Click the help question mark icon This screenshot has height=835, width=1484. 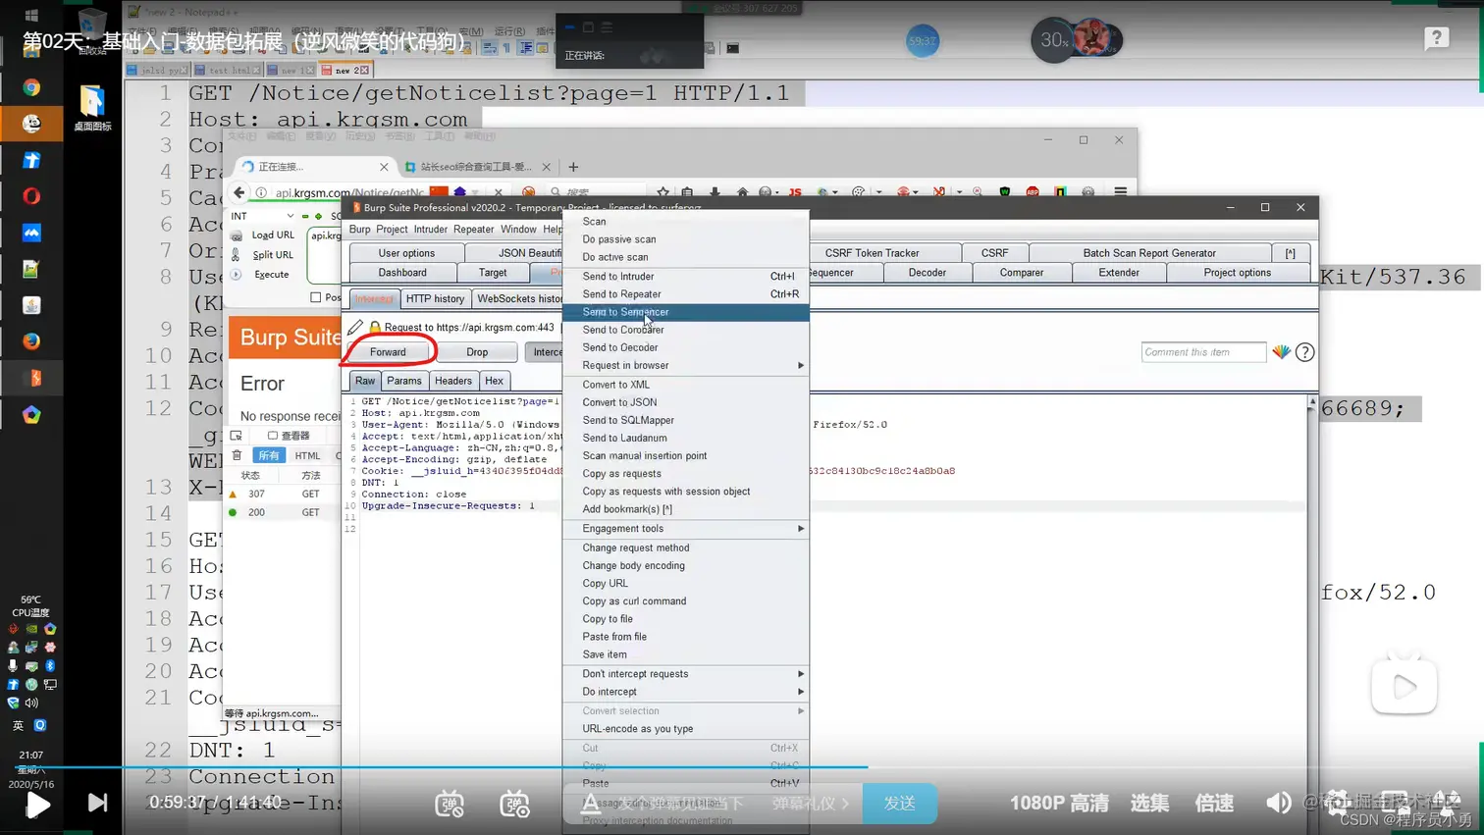(x=1436, y=38)
